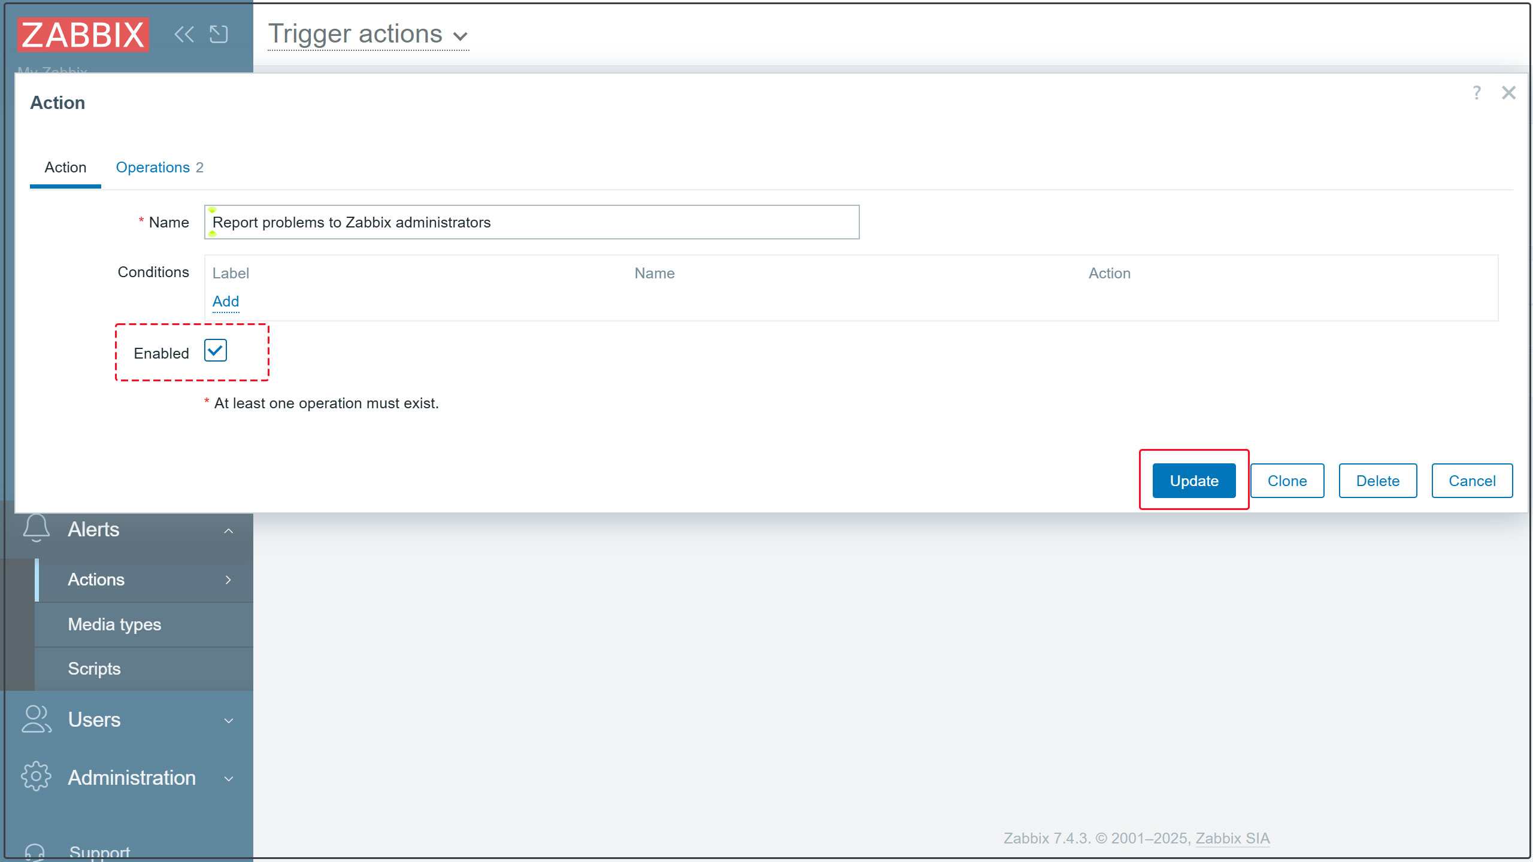Click the Zabbix logo
The height and width of the screenshot is (862, 1533).
pos(83,35)
